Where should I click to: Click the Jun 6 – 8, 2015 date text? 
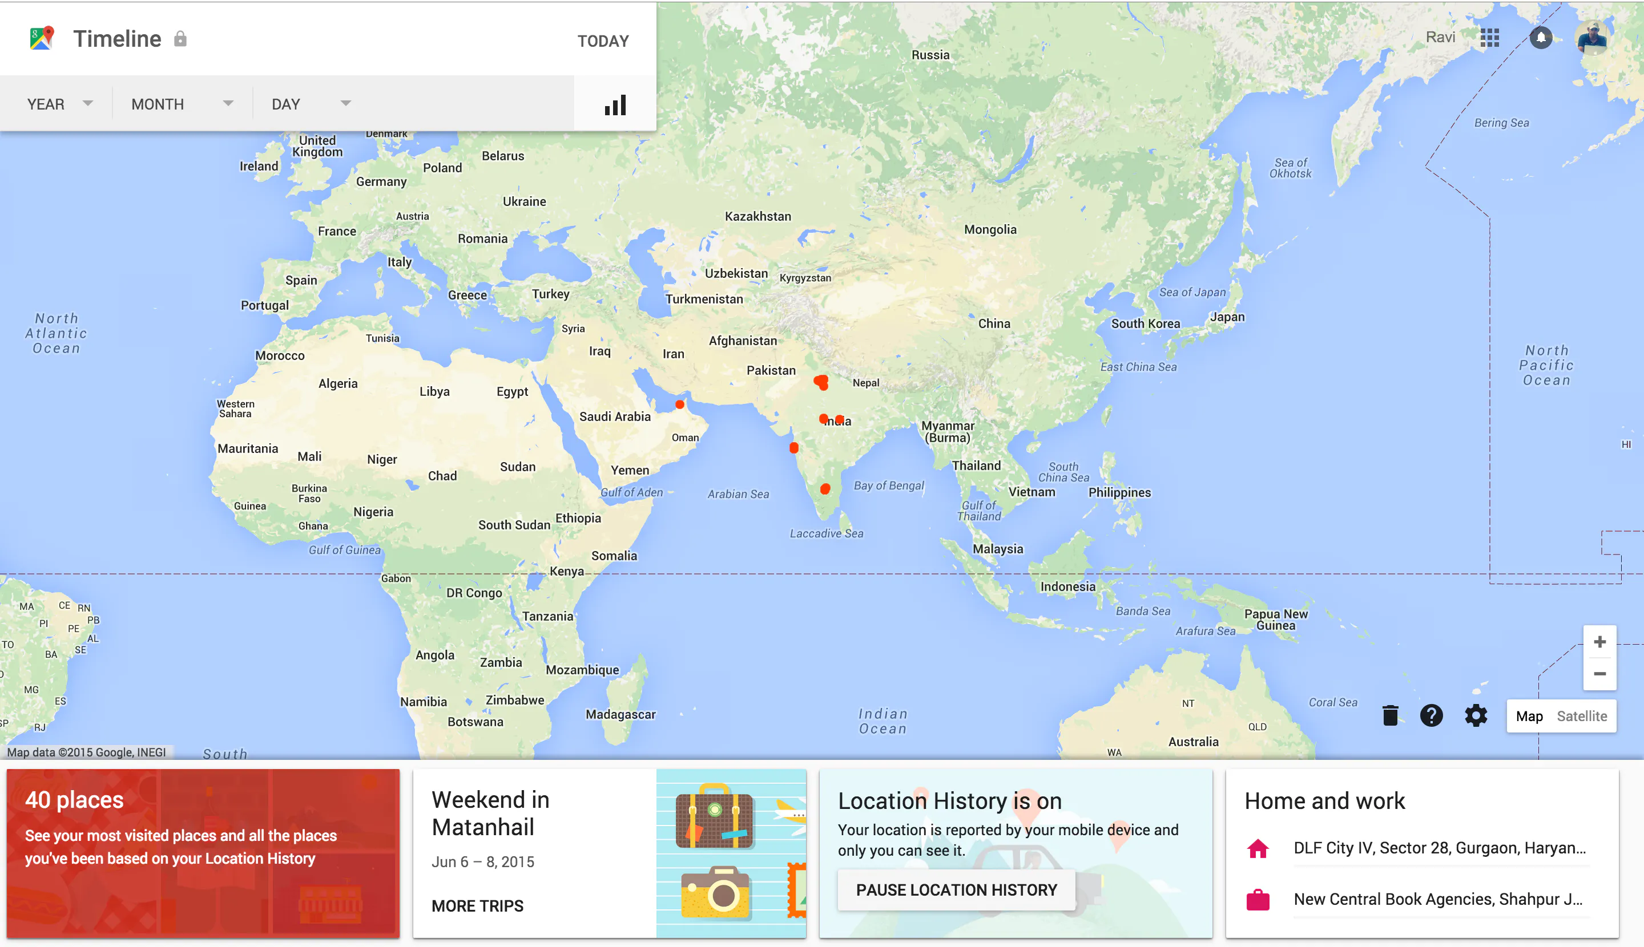pos(483,862)
